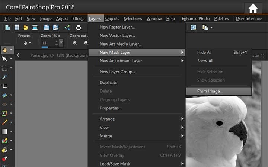The height and width of the screenshot is (167, 268).
Task: Open the New Adjustment Layer submenu
Action: pos(137,61)
